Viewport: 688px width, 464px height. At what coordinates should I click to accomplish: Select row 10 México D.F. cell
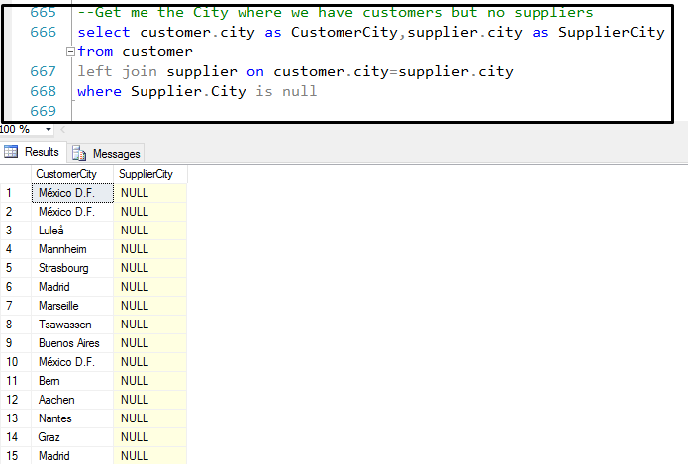pos(72,362)
